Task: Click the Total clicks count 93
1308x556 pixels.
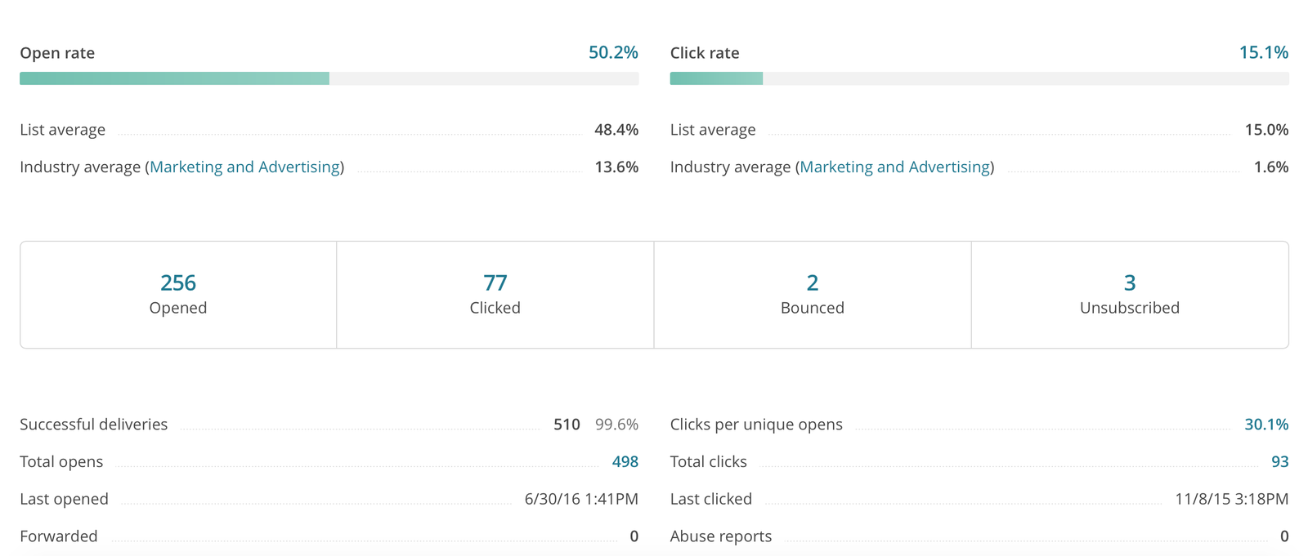Action: pyautogui.click(x=1279, y=462)
